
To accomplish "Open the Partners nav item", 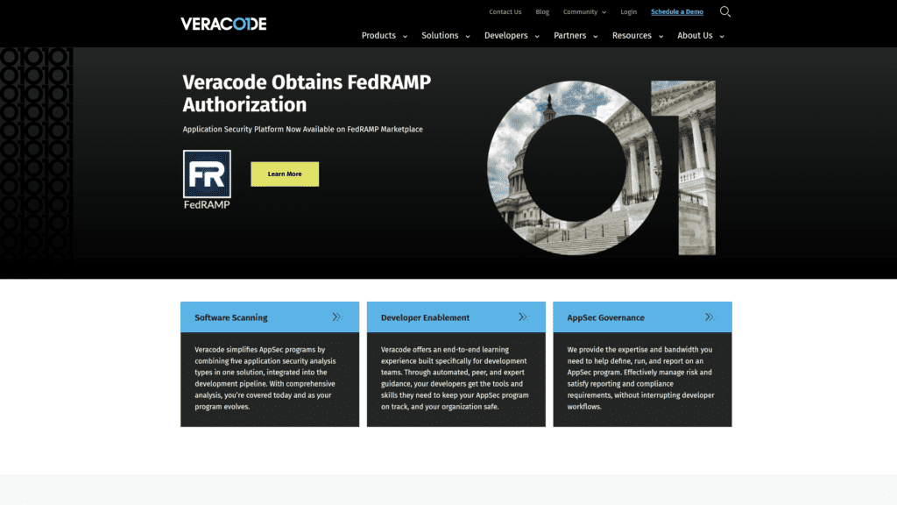I will click(x=569, y=35).
